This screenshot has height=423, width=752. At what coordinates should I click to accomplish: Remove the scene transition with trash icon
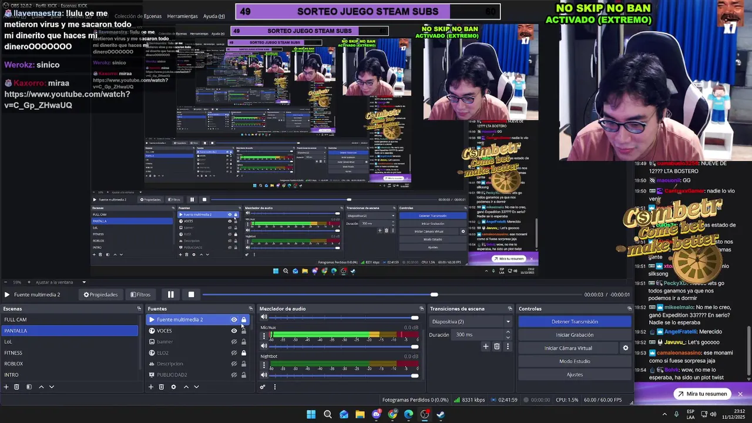[496, 347]
